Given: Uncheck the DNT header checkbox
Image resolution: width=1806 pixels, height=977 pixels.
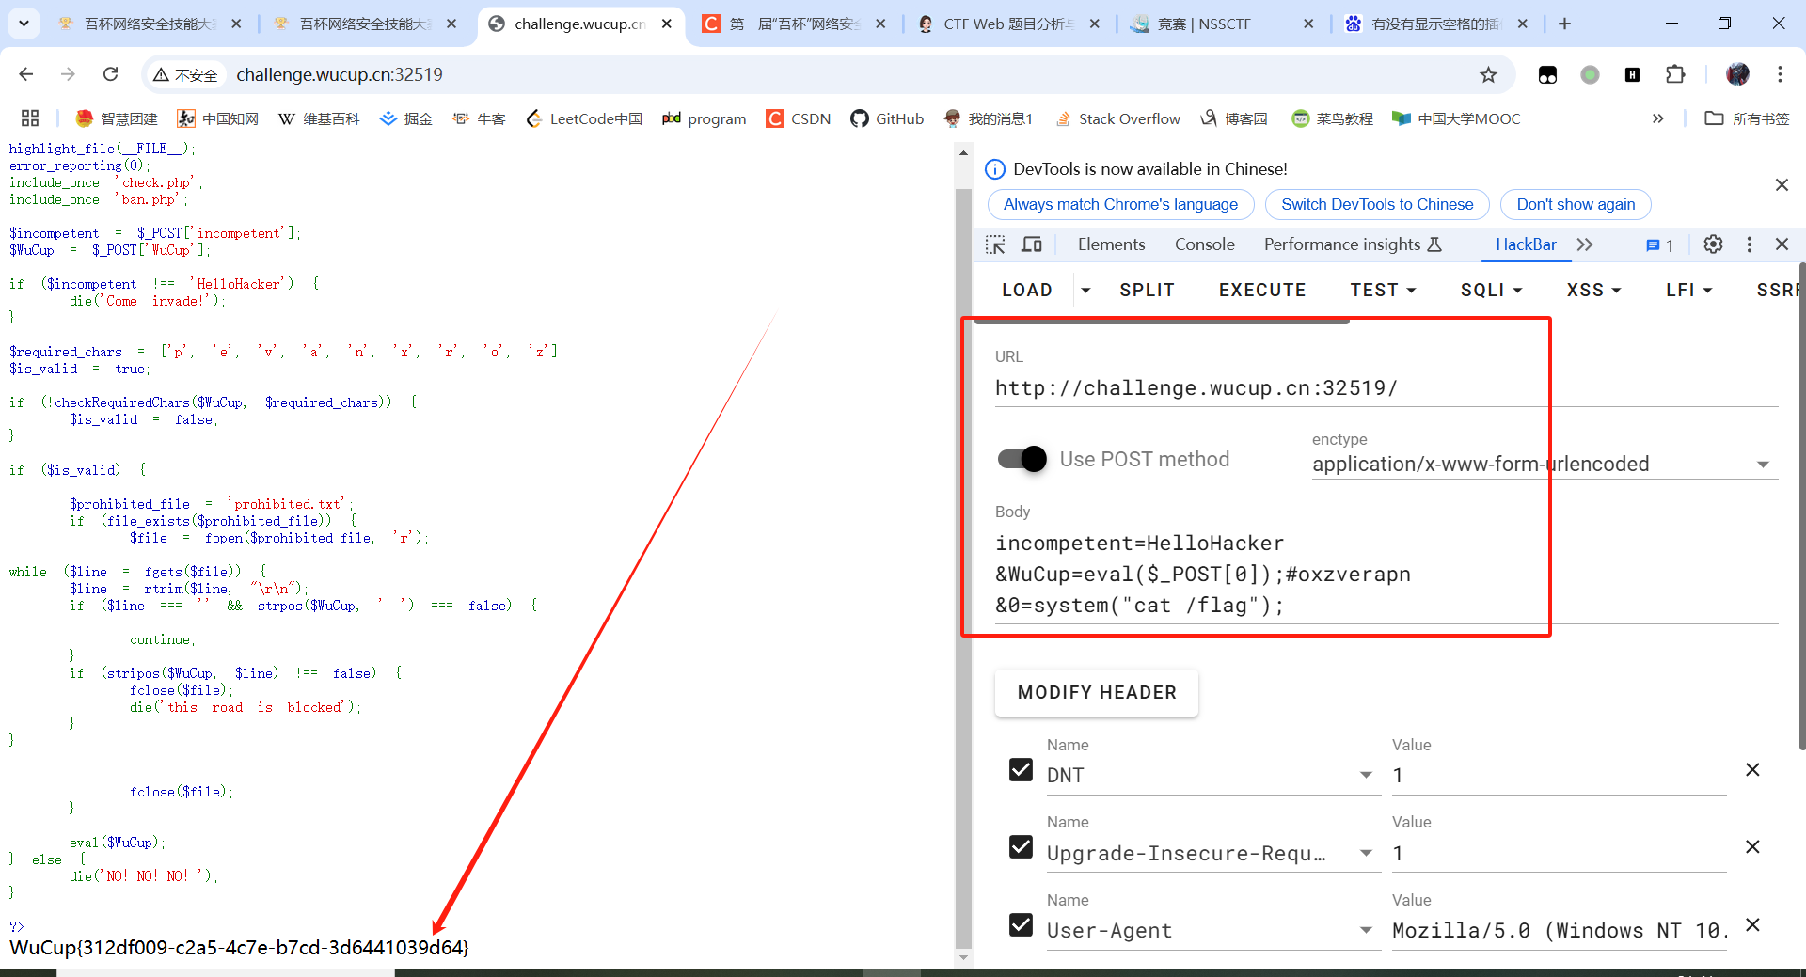Looking at the screenshot, I should 1021,770.
